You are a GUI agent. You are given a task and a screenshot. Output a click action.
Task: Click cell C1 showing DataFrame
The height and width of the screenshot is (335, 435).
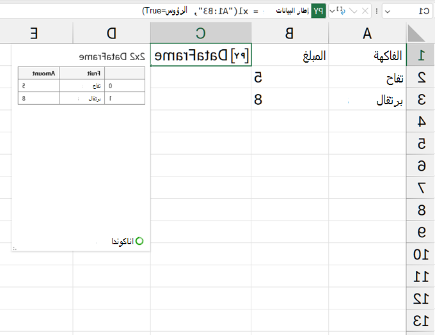(x=201, y=55)
